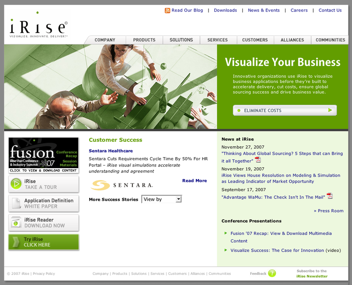Click the RSS feed icon
The image size is (352, 285).
point(168,11)
